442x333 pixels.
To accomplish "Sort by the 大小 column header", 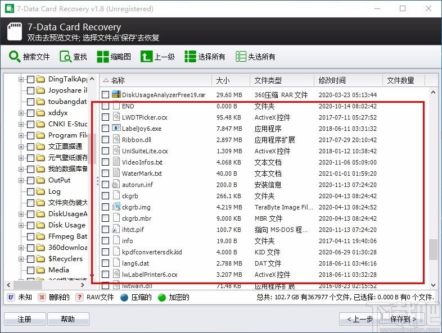I will tap(231, 80).
